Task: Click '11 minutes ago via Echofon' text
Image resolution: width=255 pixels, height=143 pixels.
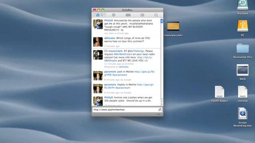Action: (x=119, y=64)
